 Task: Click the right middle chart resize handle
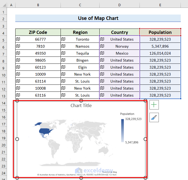(145, 139)
